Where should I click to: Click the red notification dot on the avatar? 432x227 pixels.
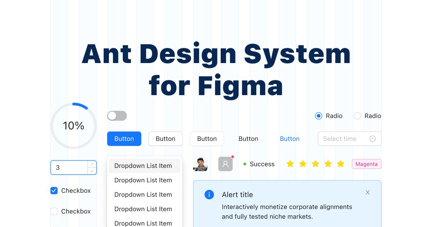[233, 157]
